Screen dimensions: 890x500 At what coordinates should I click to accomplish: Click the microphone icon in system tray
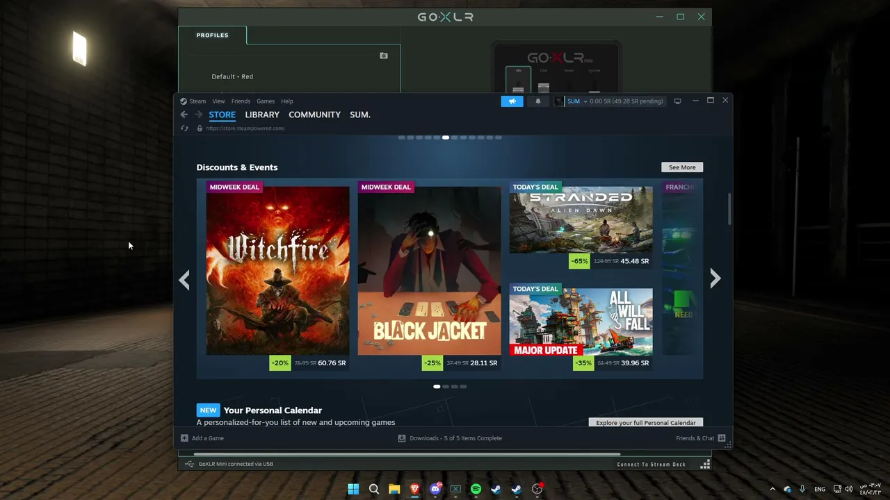coord(802,489)
